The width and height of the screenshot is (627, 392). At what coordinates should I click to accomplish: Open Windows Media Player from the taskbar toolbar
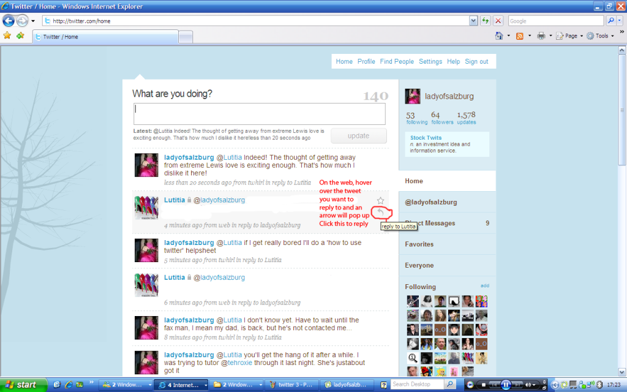[x=470, y=385]
